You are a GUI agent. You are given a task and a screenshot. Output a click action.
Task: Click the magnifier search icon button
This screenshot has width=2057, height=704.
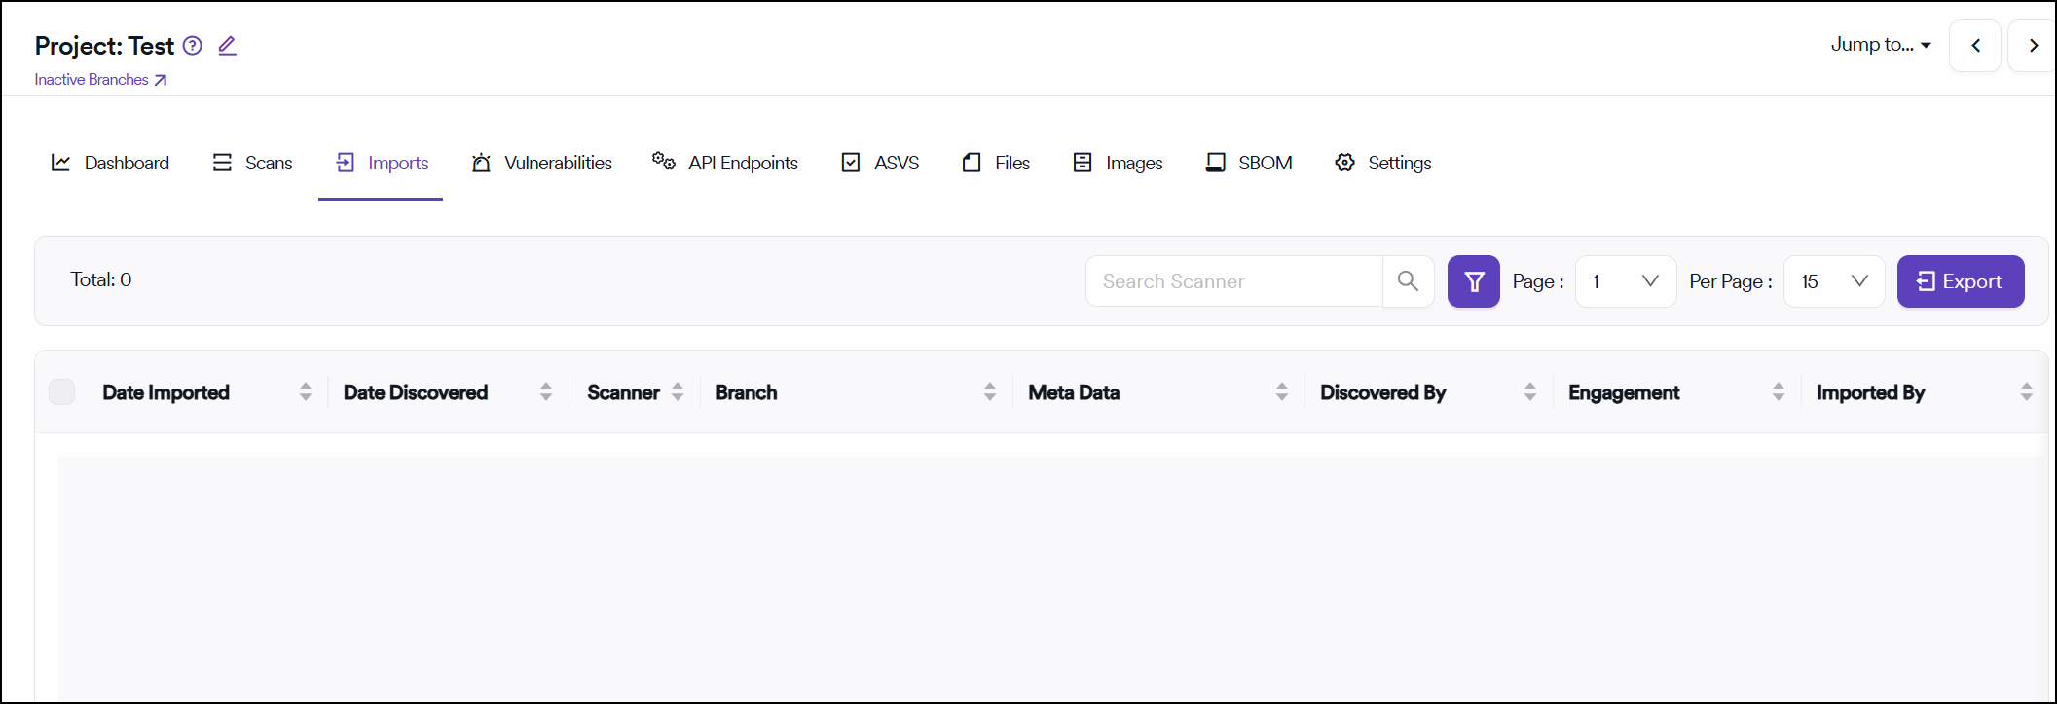pos(1408,281)
